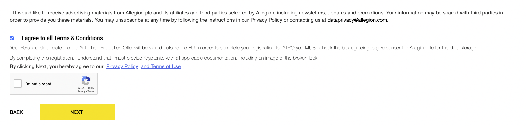
Task: Tick the I'm not a robot checkbox
Action: [x=18, y=84]
